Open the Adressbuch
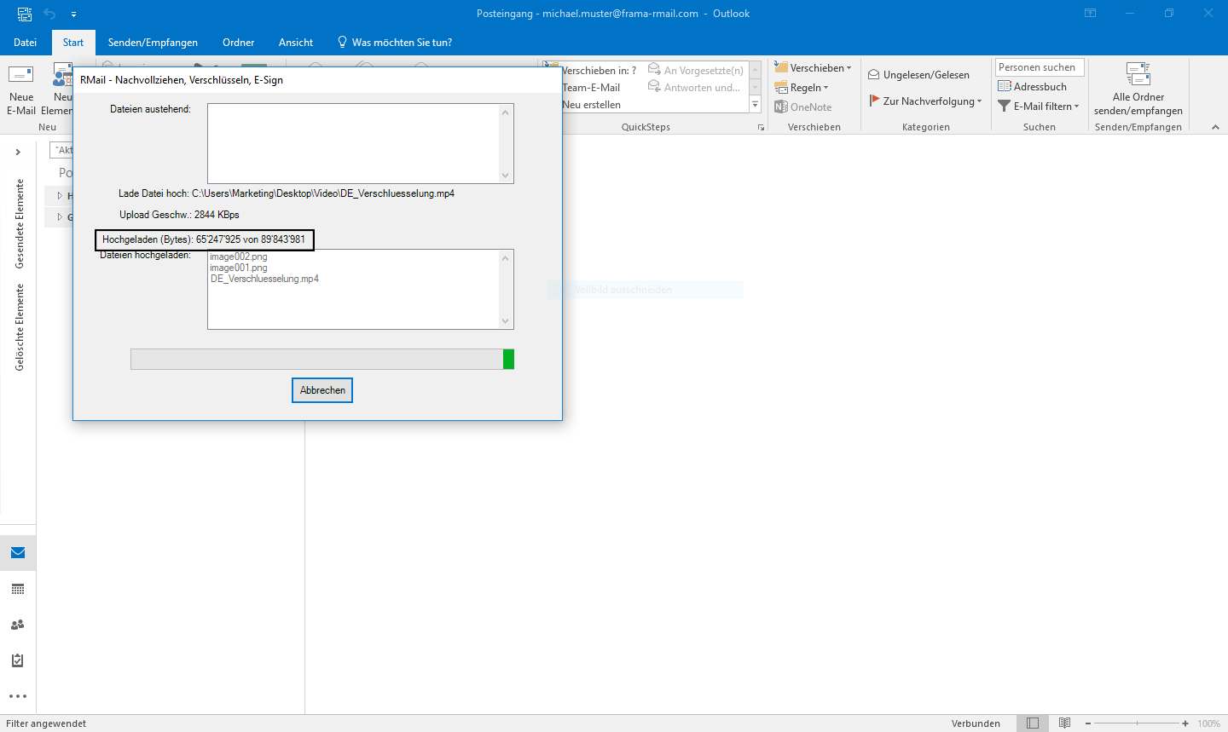The height and width of the screenshot is (732, 1228). pos(1032,87)
